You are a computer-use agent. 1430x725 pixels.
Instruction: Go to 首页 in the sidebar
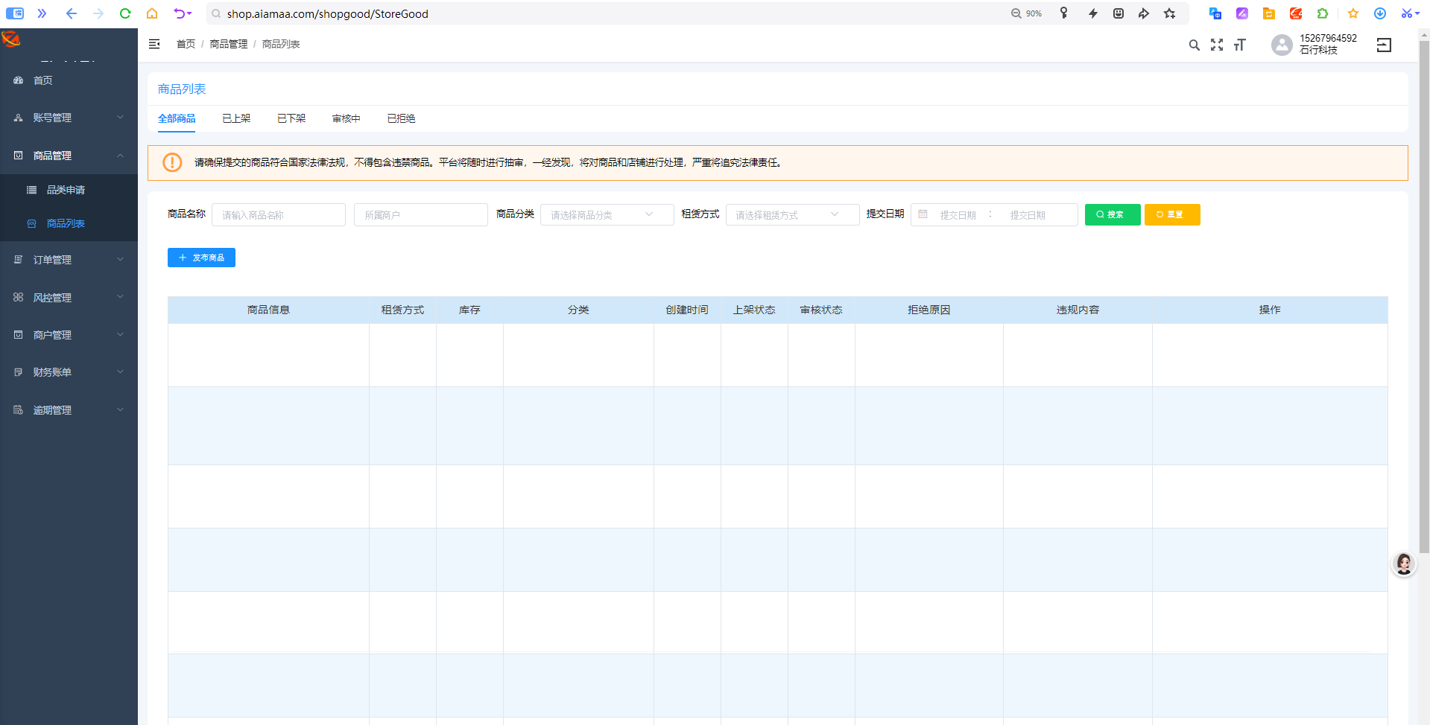point(69,80)
